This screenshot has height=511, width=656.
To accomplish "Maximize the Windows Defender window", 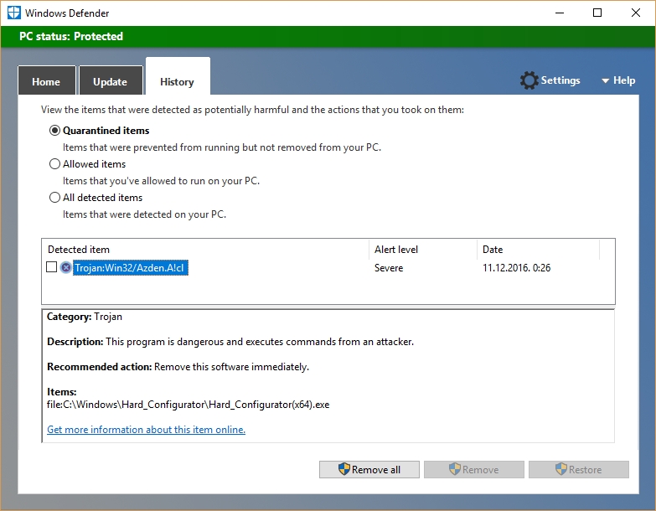I will 597,13.
